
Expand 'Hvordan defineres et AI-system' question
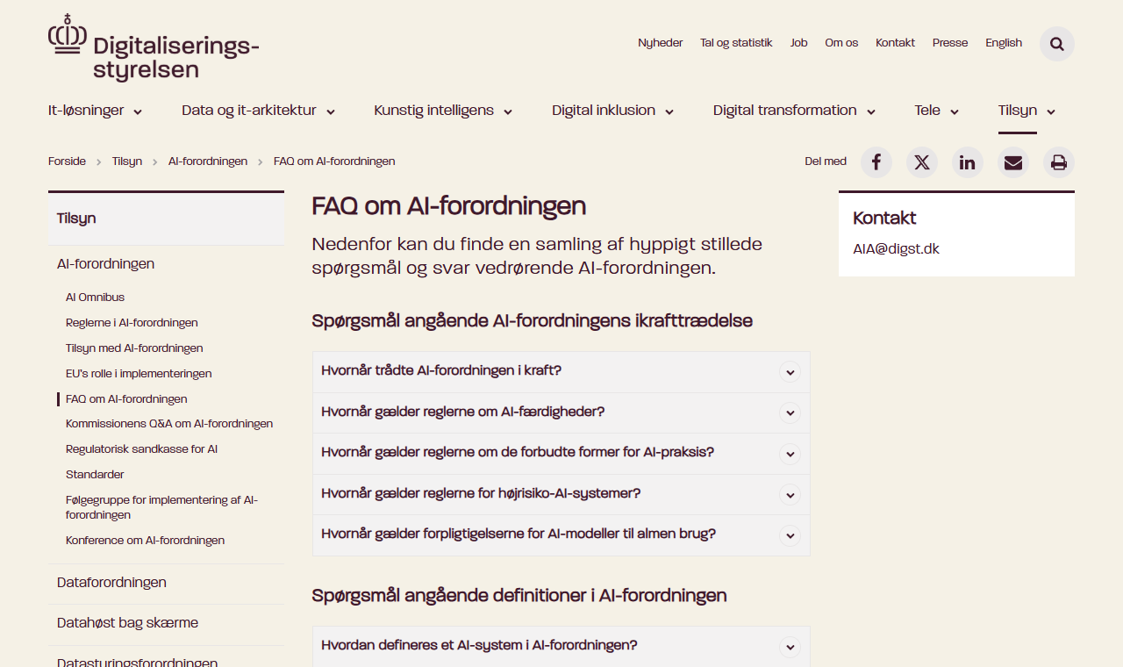coord(561,647)
